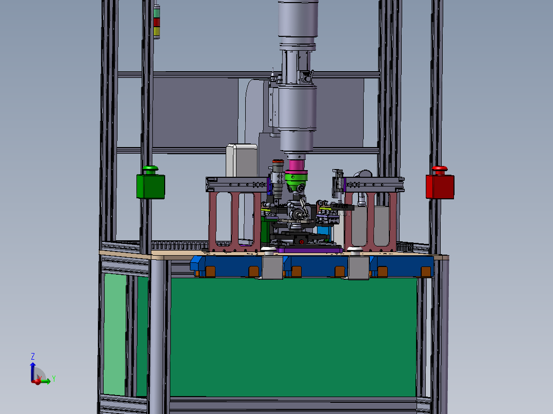Image resolution: width=553 pixels, height=414 pixels.
Task: Select the right gray block on blue rail
Action: point(359,267)
